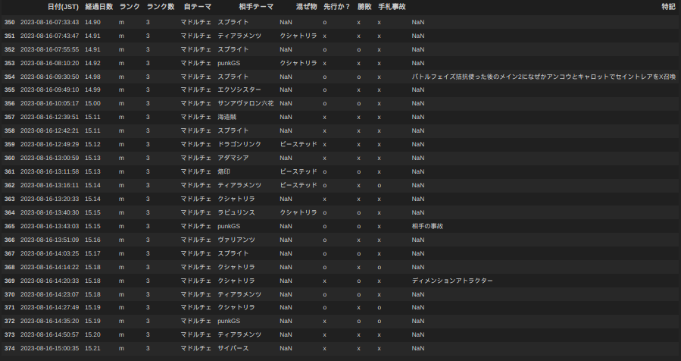Click timestamp 2023-08-16-08:10:20
681x361 pixels.
coord(49,63)
